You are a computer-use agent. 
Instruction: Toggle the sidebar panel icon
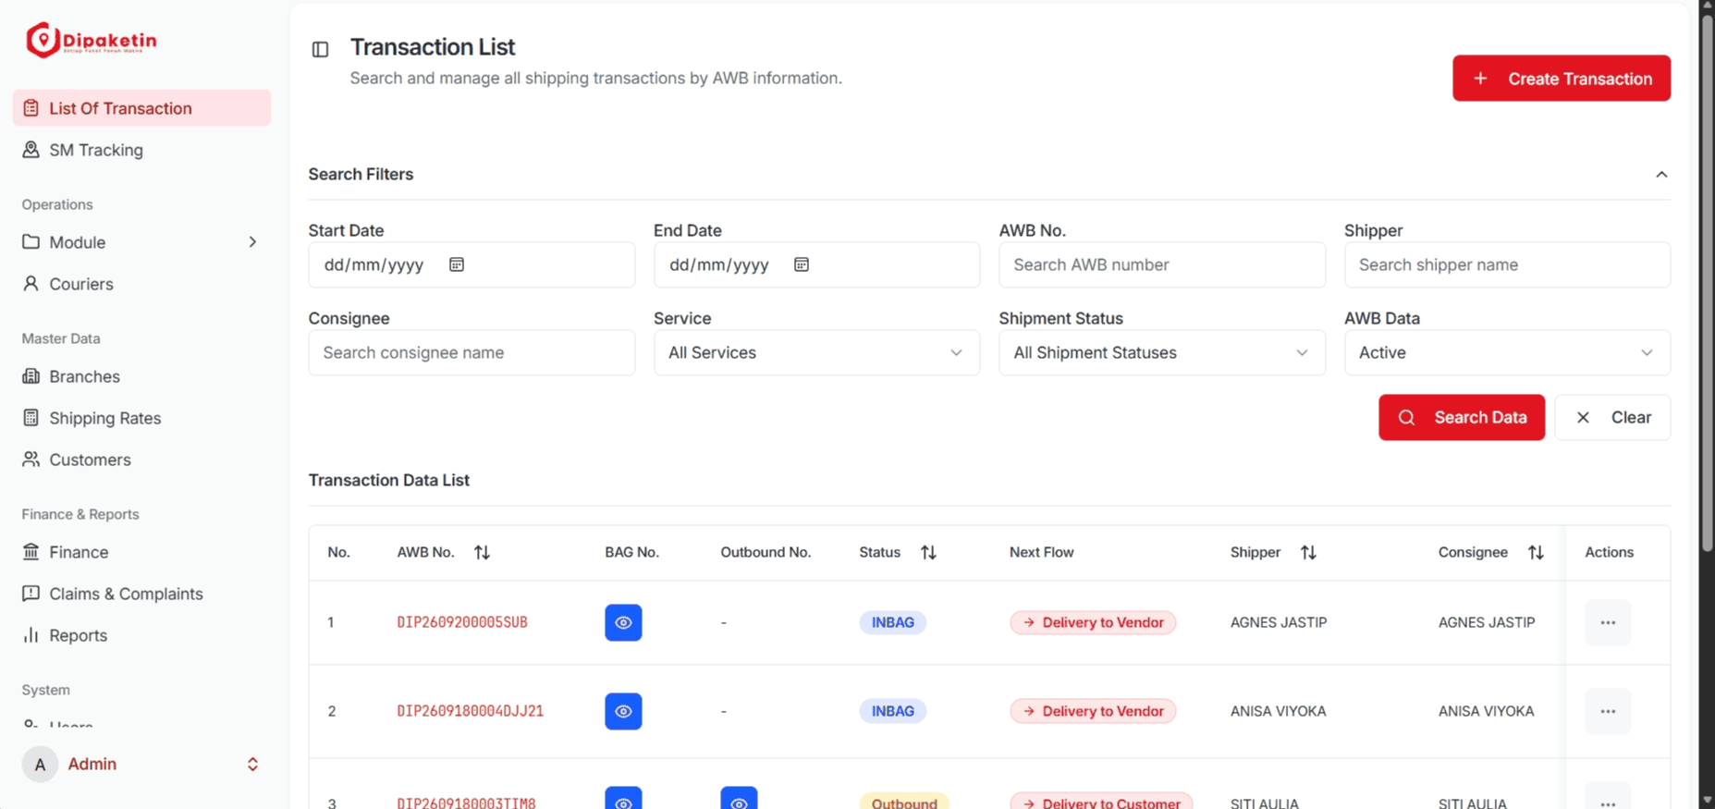point(320,49)
